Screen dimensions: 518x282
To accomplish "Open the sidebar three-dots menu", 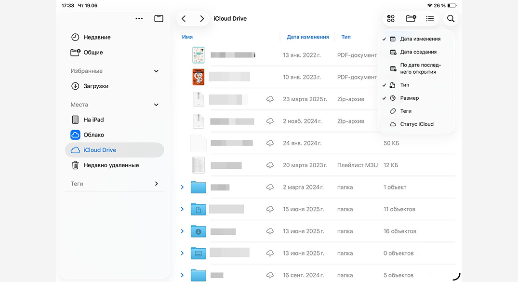I will click(139, 19).
